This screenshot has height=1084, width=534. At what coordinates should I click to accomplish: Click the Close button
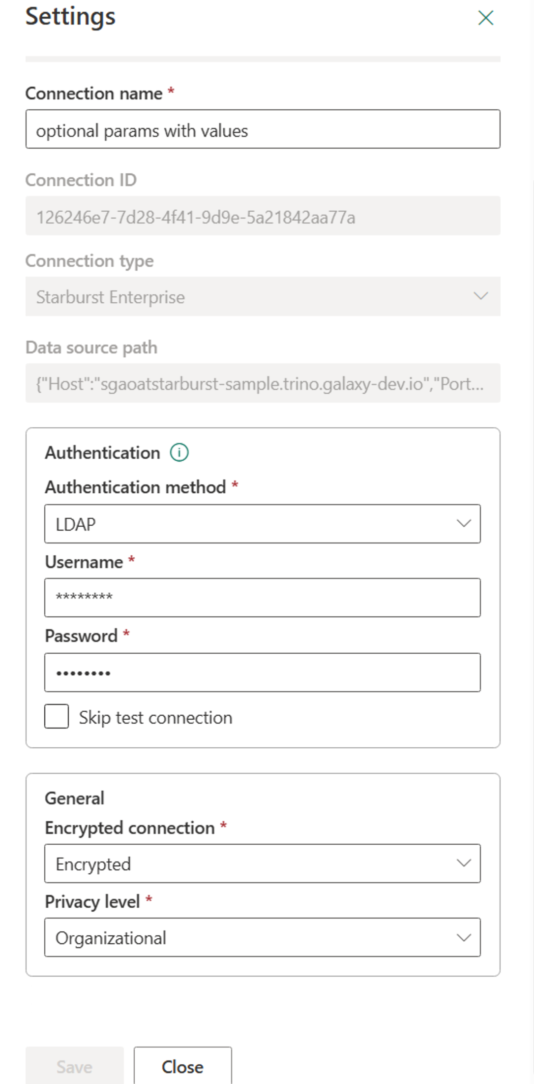[x=182, y=1066]
